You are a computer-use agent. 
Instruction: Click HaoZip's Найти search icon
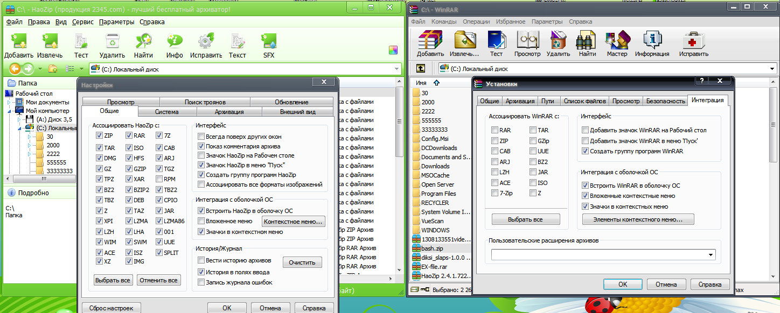click(143, 41)
